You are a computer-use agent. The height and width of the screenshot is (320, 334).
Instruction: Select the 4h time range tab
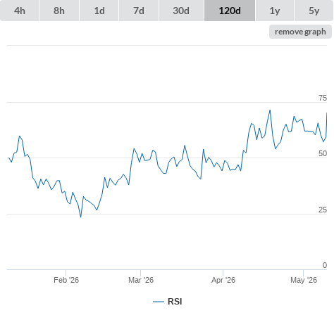click(x=20, y=11)
